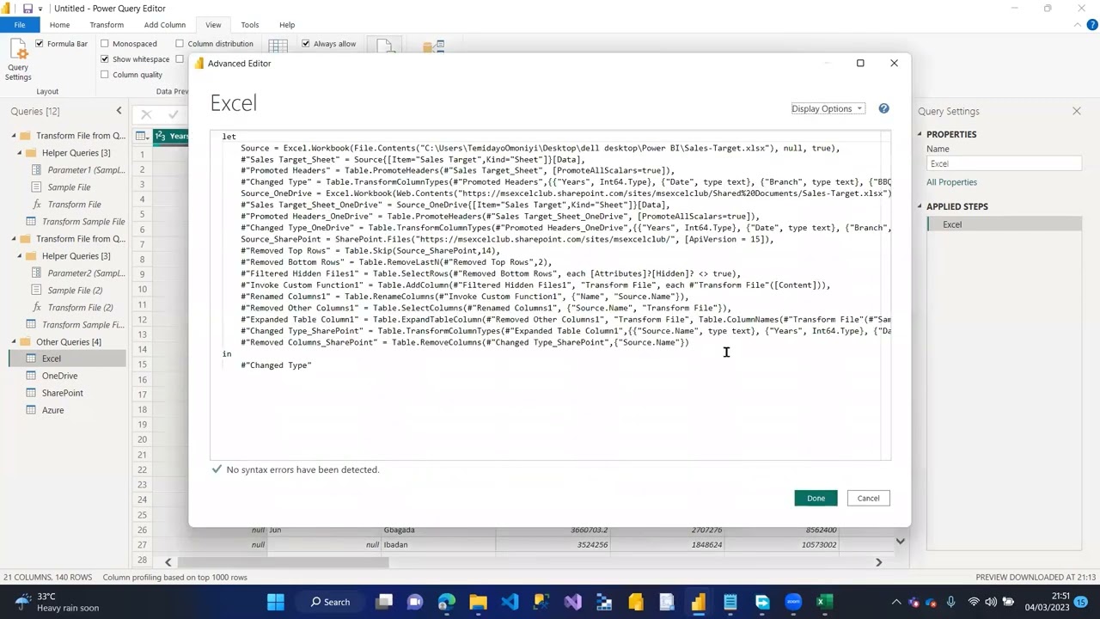The width and height of the screenshot is (1100, 619).
Task: Uncheck the Always allow checkbox
Action: [x=306, y=44]
